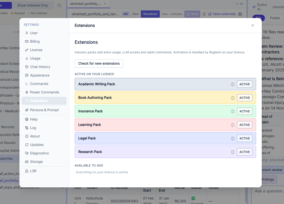Open the LSR section

44,171
